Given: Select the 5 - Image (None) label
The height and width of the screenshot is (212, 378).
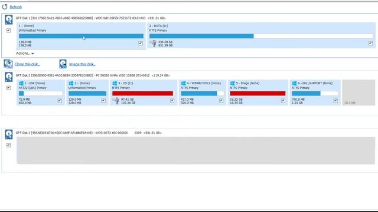Looking at the screenshot, I should pyautogui.click(x=247, y=83).
